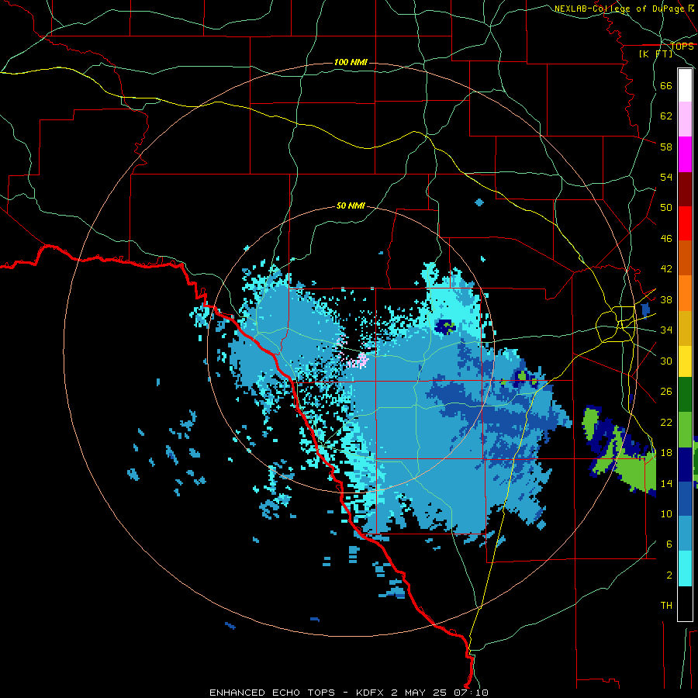
Task: Click the white swatch in the tops legend
Action: pos(685,85)
